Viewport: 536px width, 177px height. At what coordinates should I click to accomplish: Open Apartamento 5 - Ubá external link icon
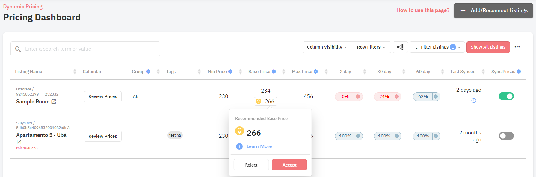[x=19, y=142]
